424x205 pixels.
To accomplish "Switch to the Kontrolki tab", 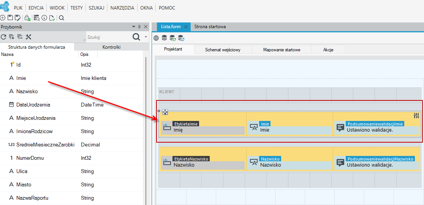I will [111, 47].
